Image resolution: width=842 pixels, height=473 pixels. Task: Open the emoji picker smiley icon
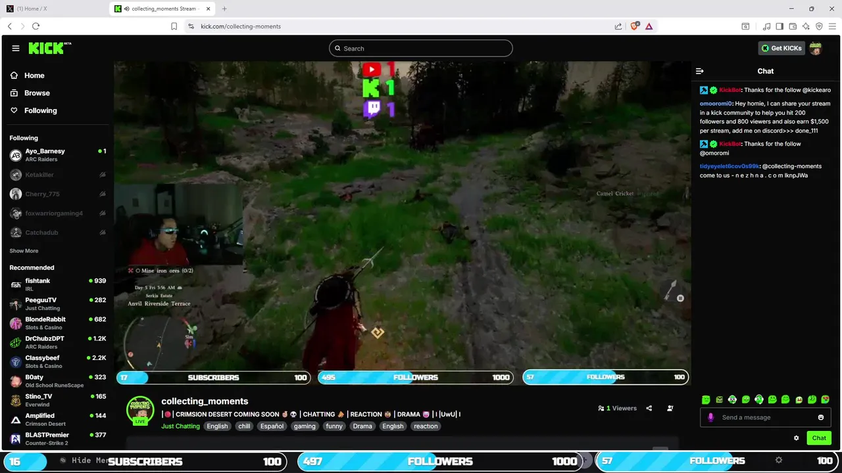point(821,417)
